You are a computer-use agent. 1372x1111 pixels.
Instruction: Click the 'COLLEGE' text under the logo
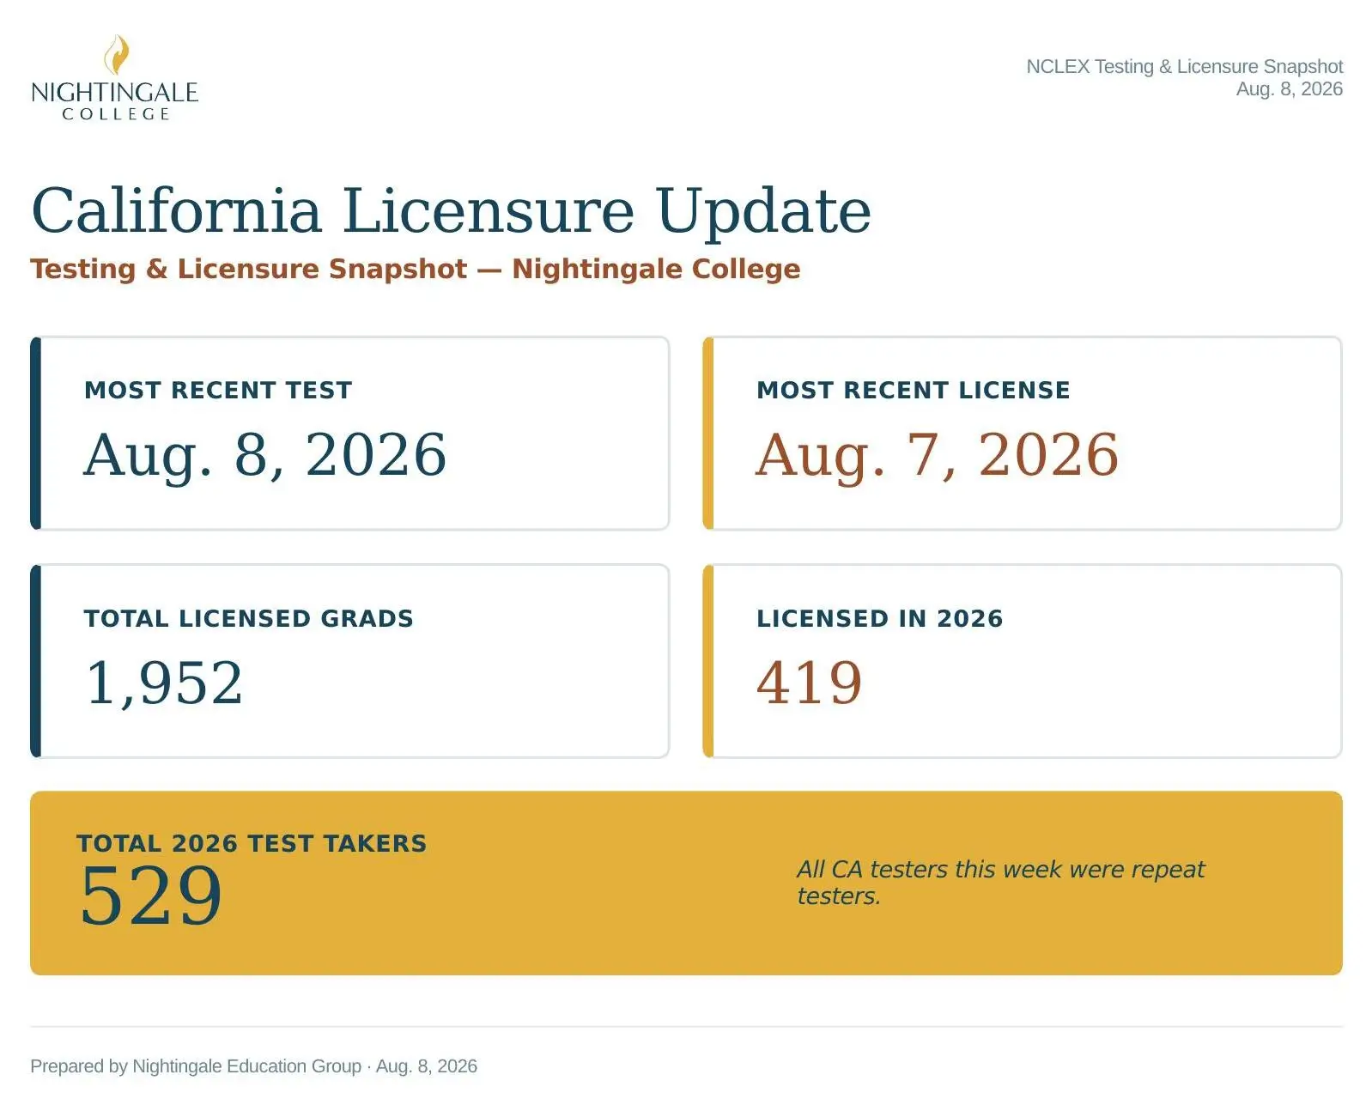[x=116, y=114]
